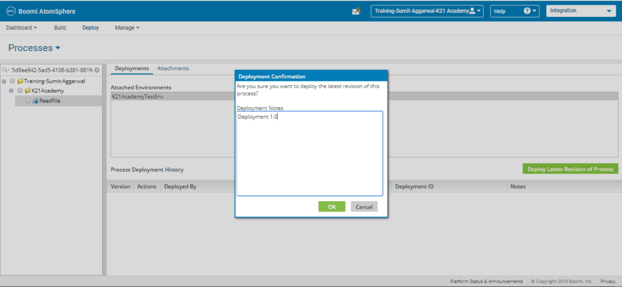622x287 pixels.
Task: Open Platform Status & Announcements link
Action: 487,281
